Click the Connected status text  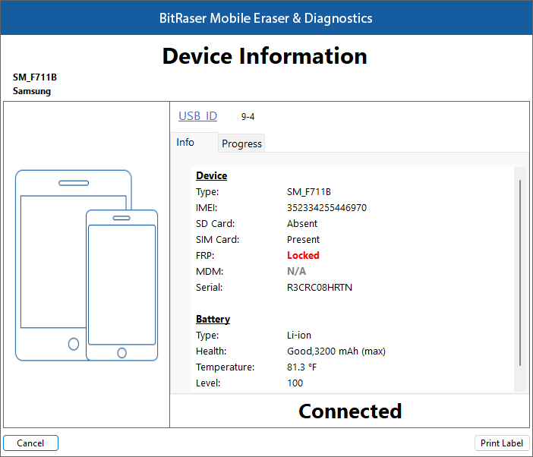point(350,411)
